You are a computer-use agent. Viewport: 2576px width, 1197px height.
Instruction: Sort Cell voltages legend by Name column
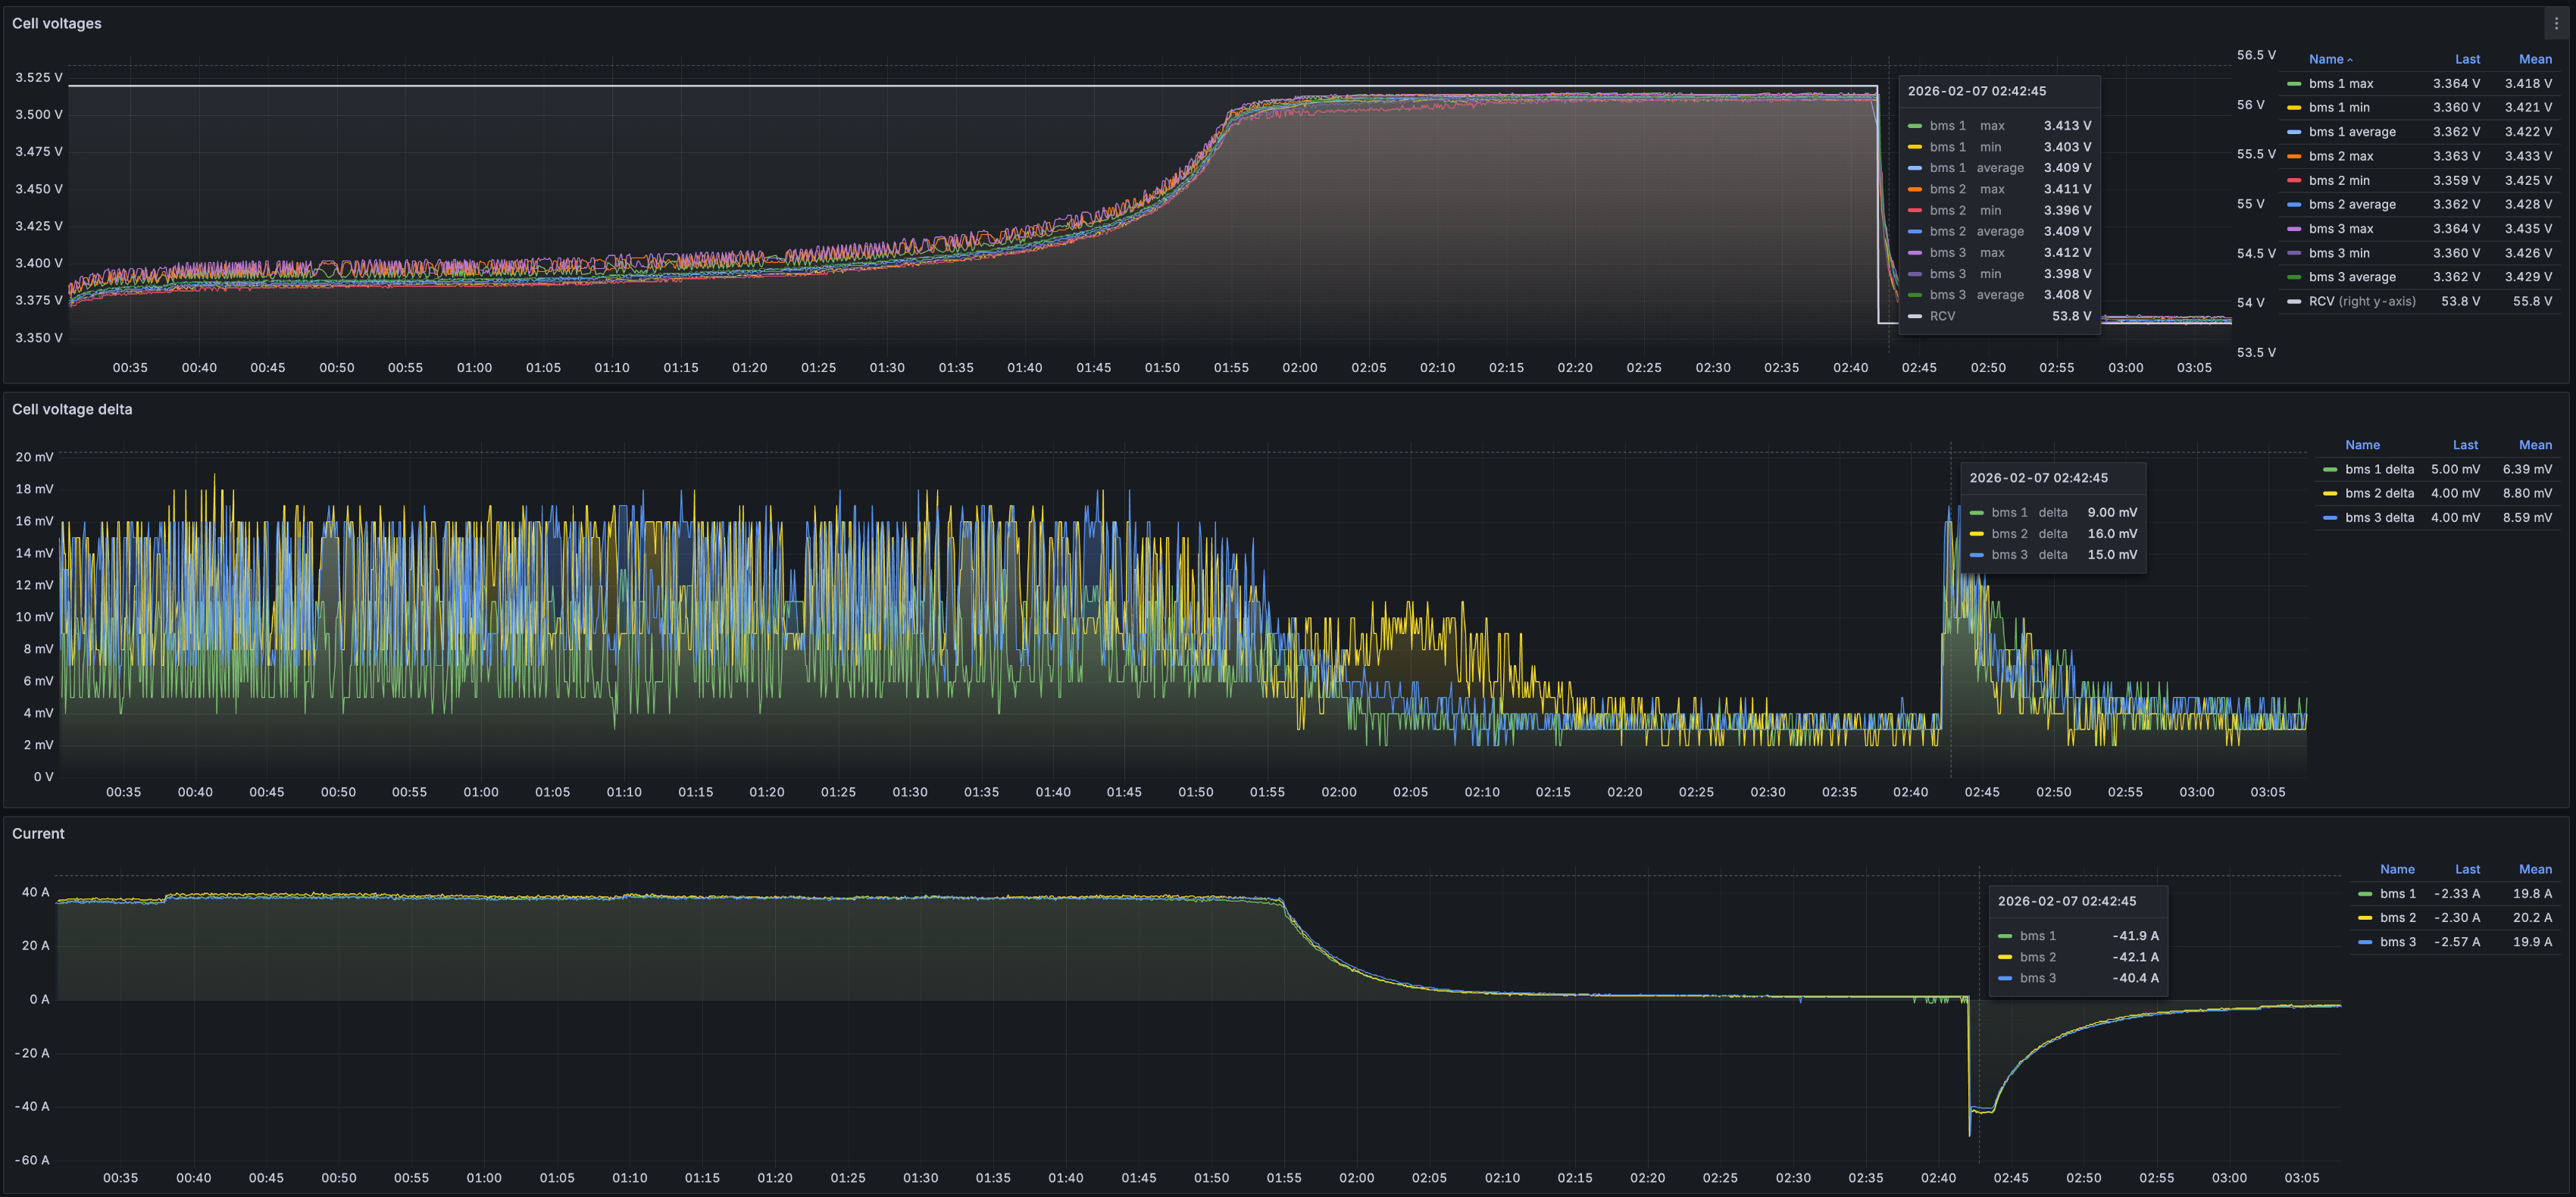pyautogui.click(x=2326, y=60)
